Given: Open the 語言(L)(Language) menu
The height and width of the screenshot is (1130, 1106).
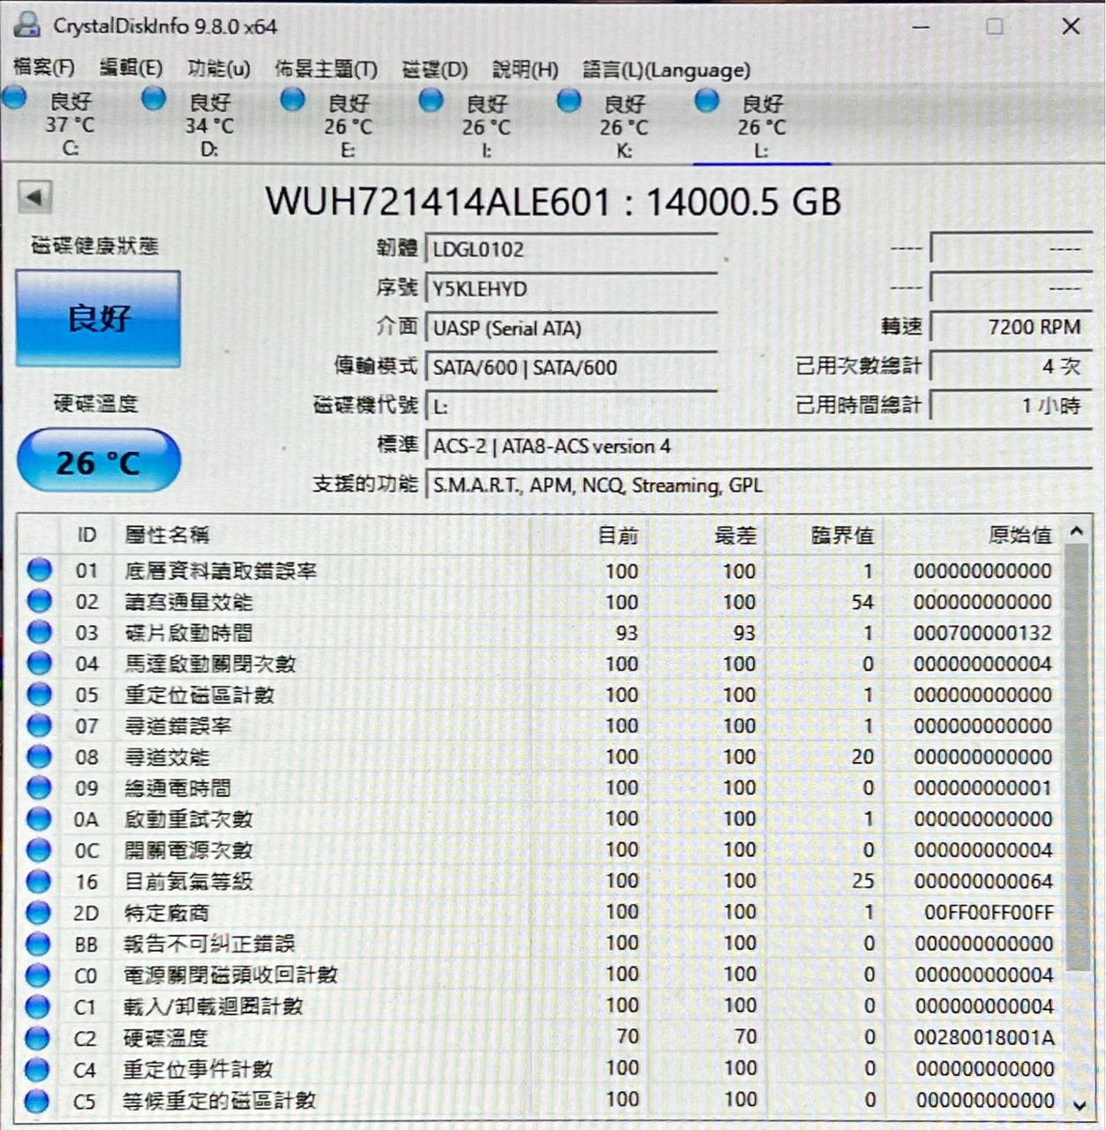Looking at the screenshot, I should point(666,70).
